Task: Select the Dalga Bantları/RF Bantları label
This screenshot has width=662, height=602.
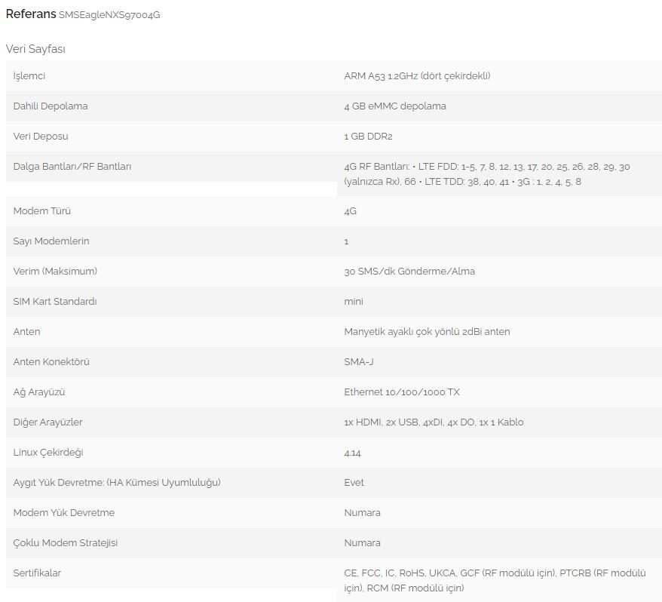Action: (x=72, y=167)
